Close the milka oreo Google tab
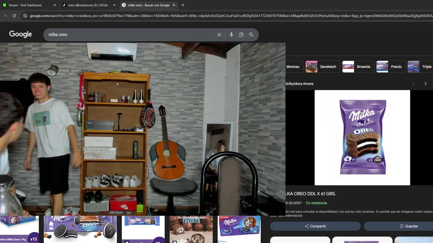This screenshot has height=243, width=433. pos(174,5)
